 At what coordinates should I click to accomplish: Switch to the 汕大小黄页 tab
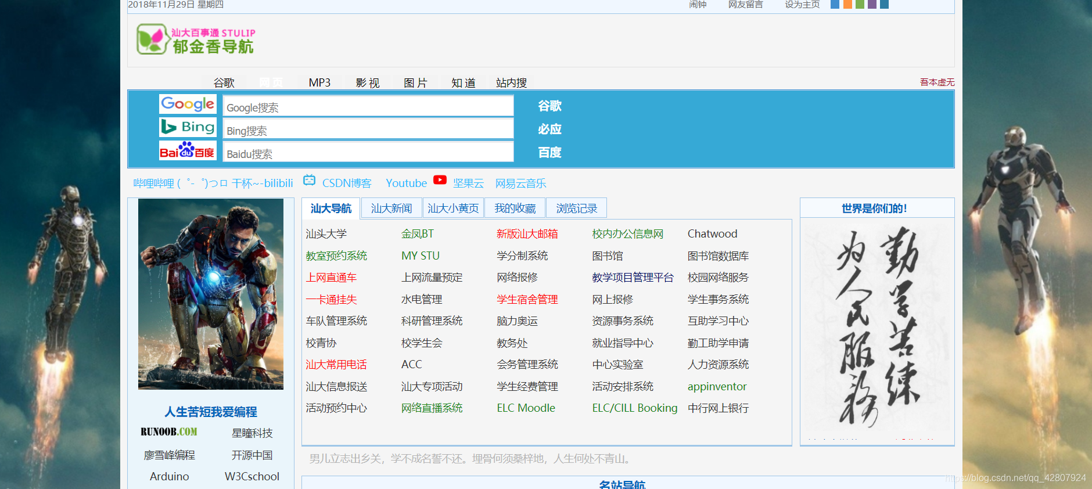[x=453, y=208]
